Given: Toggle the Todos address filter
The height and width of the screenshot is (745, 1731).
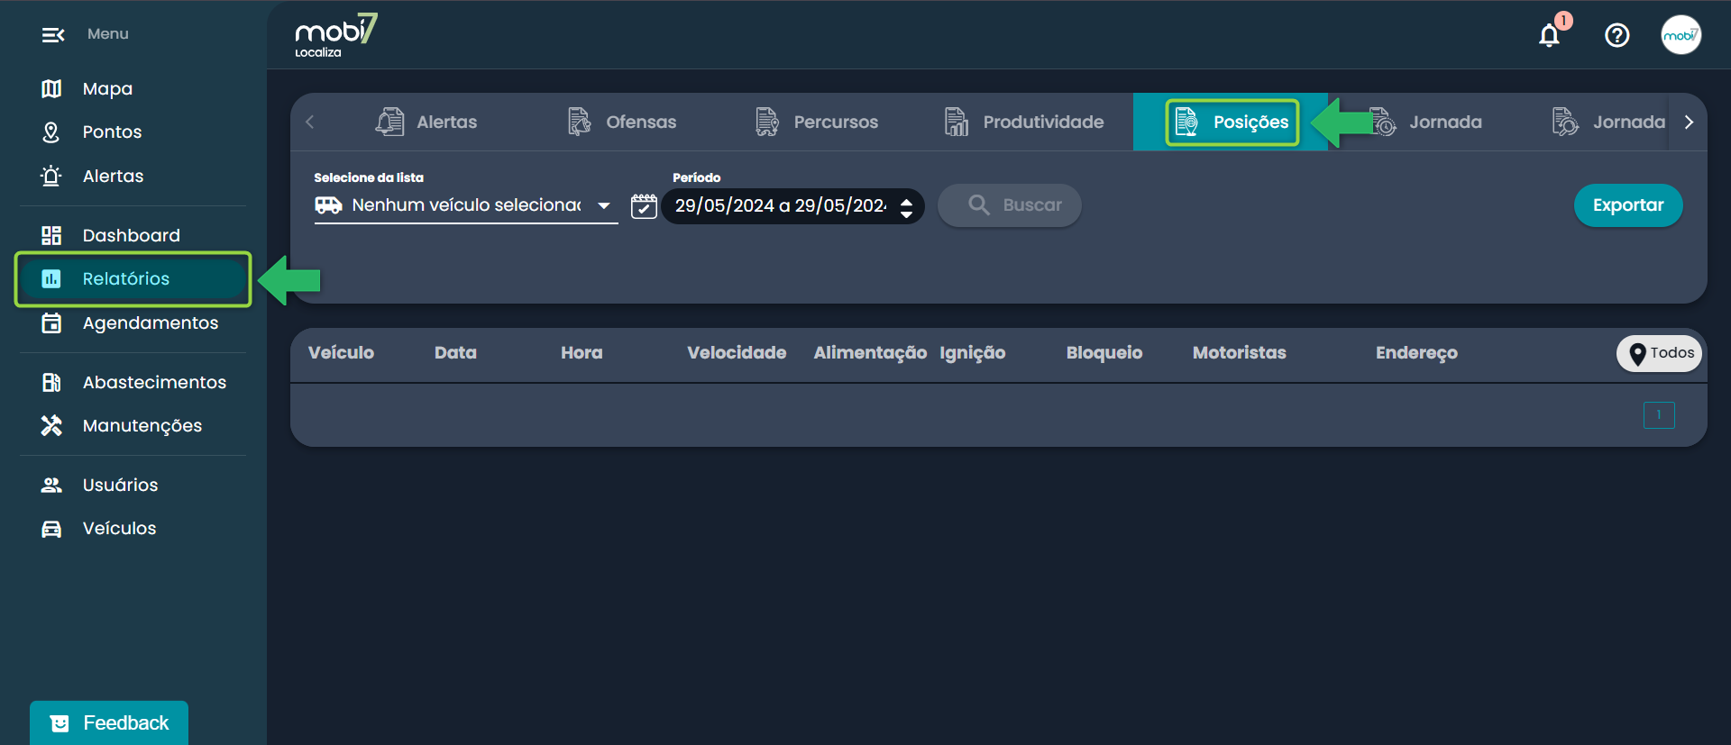Looking at the screenshot, I should (x=1660, y=353).
